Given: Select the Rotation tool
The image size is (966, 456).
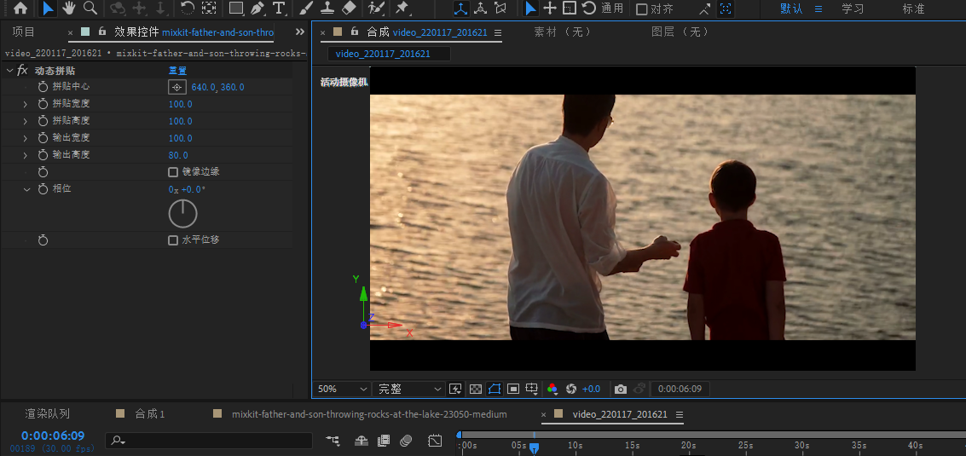Looking at the screenshot, I should point(188,8).
